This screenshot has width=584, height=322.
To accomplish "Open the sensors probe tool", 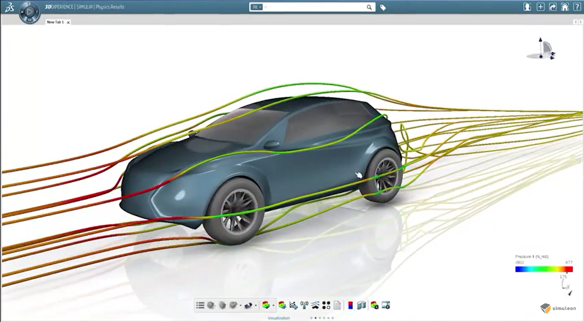I will click(x=304, y=305).
